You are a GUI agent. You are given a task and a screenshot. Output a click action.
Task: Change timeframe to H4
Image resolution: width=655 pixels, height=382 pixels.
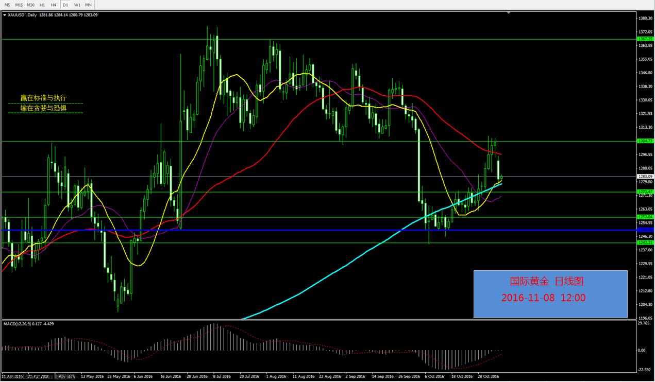tap(54, 5)
